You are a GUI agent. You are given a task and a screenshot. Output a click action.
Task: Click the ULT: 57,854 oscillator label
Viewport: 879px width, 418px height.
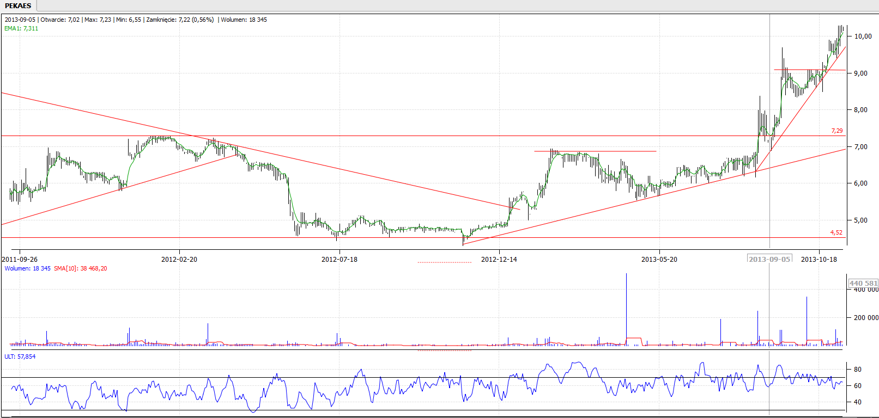point(20,356)
